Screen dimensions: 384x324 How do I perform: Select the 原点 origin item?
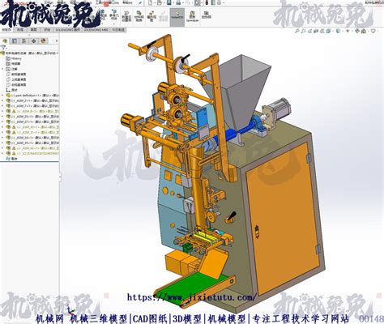click(11, 90)
